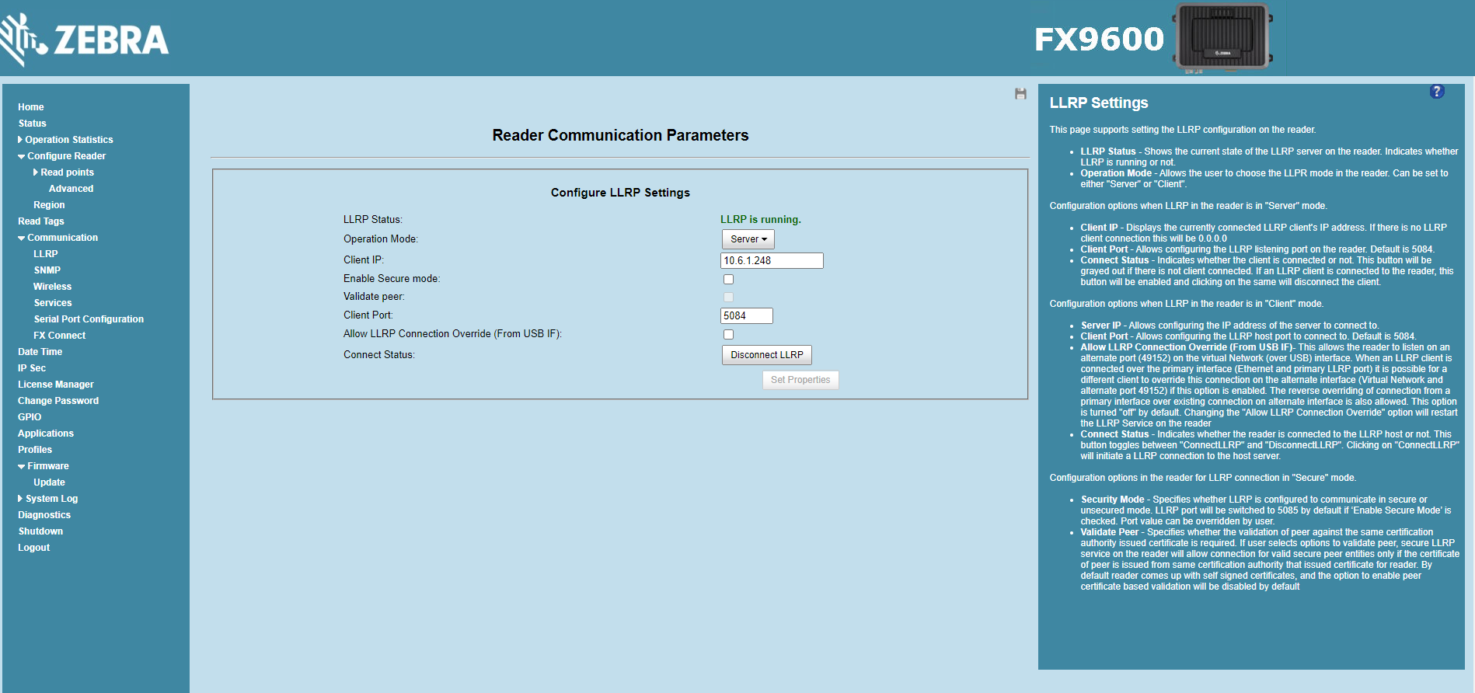Toggle Enable Secure mode checkbox
Viewport: 1475px width, 693px height.
pyautogui.click(x=728, y=280)
